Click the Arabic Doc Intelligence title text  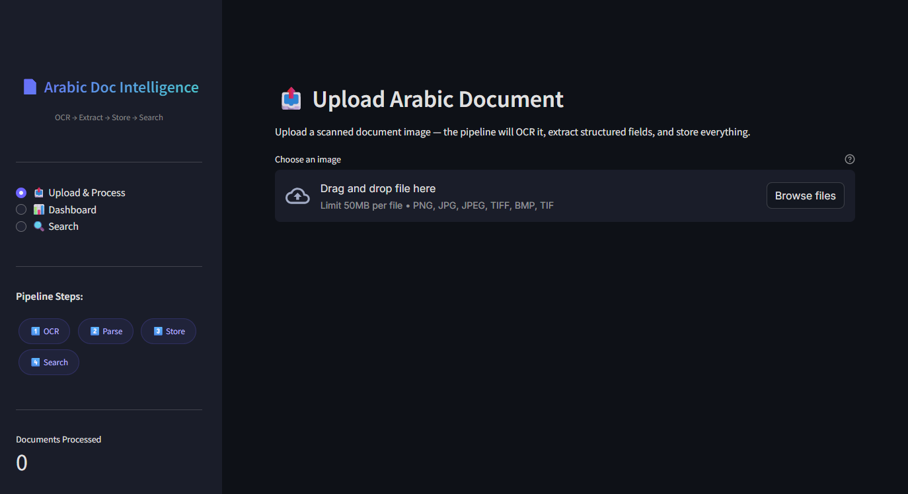[x=121, y=87]
